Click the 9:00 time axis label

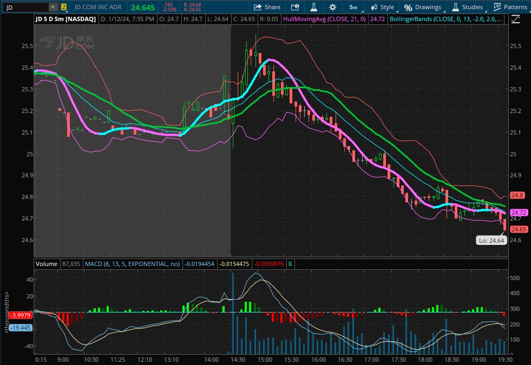63,360
